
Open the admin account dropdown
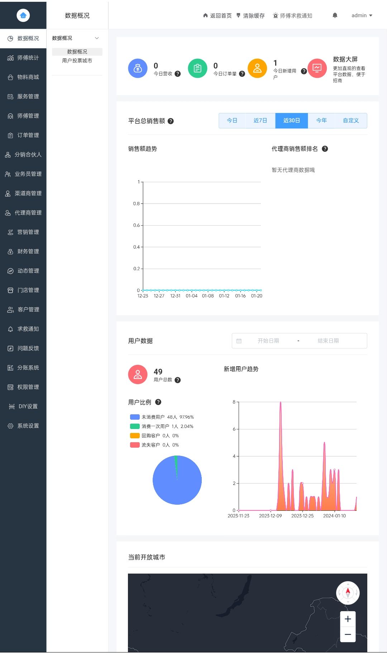(362, 15)
